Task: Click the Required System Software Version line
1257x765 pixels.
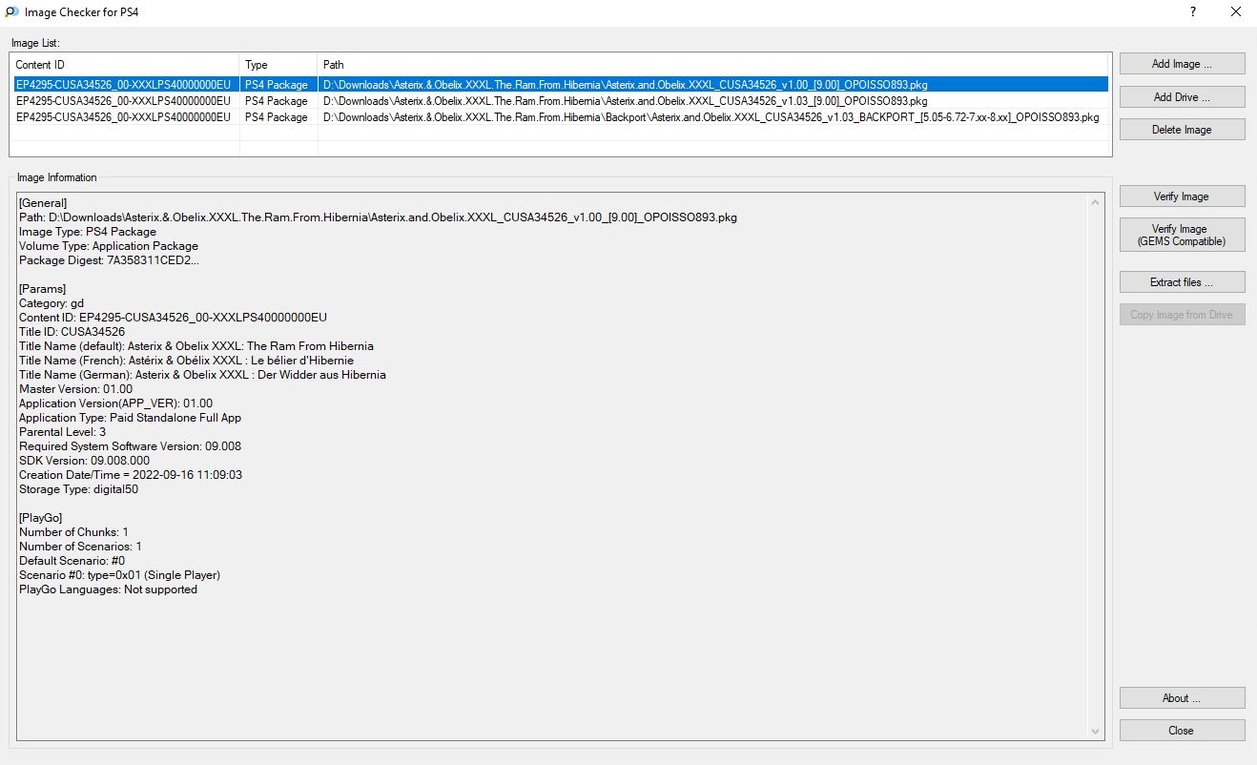Action: (130, 446)
